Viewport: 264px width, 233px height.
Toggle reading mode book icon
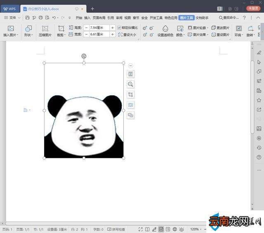[147, 229]
